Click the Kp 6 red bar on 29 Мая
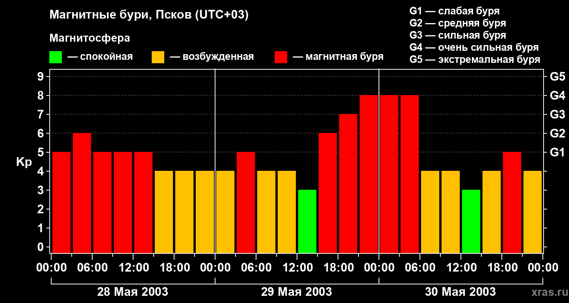569x303 pixels. [x=328, y=193]
